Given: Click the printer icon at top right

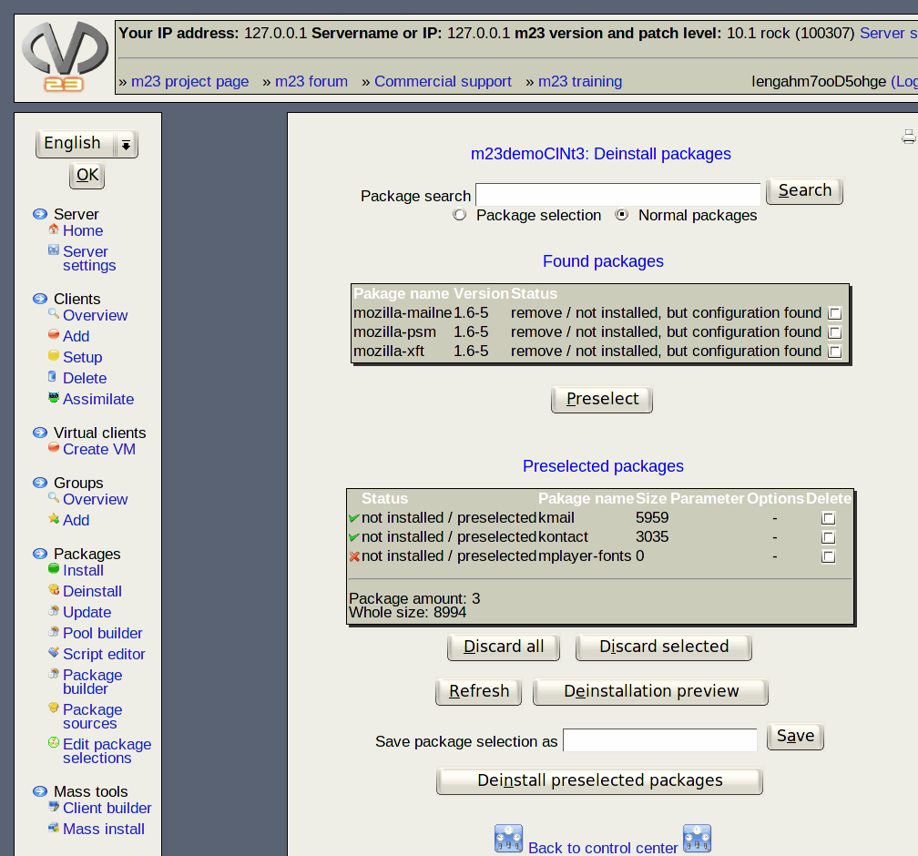Looking at the screenshot, I should tap(908, 137).
